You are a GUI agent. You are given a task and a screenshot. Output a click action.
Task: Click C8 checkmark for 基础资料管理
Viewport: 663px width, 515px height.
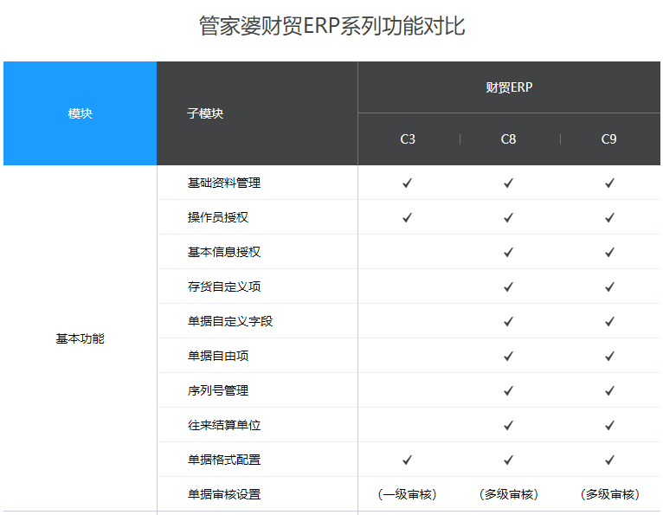coord(508,183)
